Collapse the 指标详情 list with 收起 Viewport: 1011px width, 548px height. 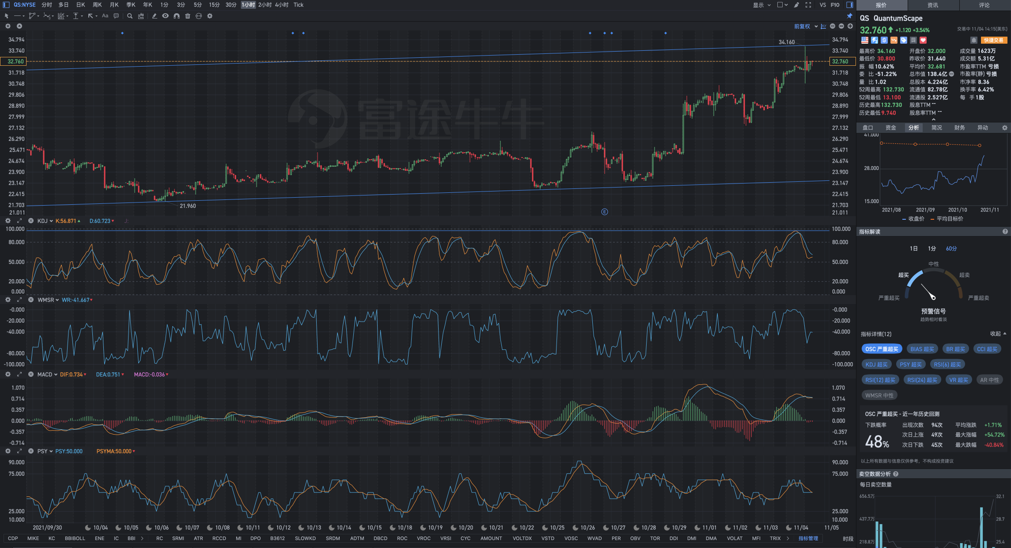(x=998, y=334)
